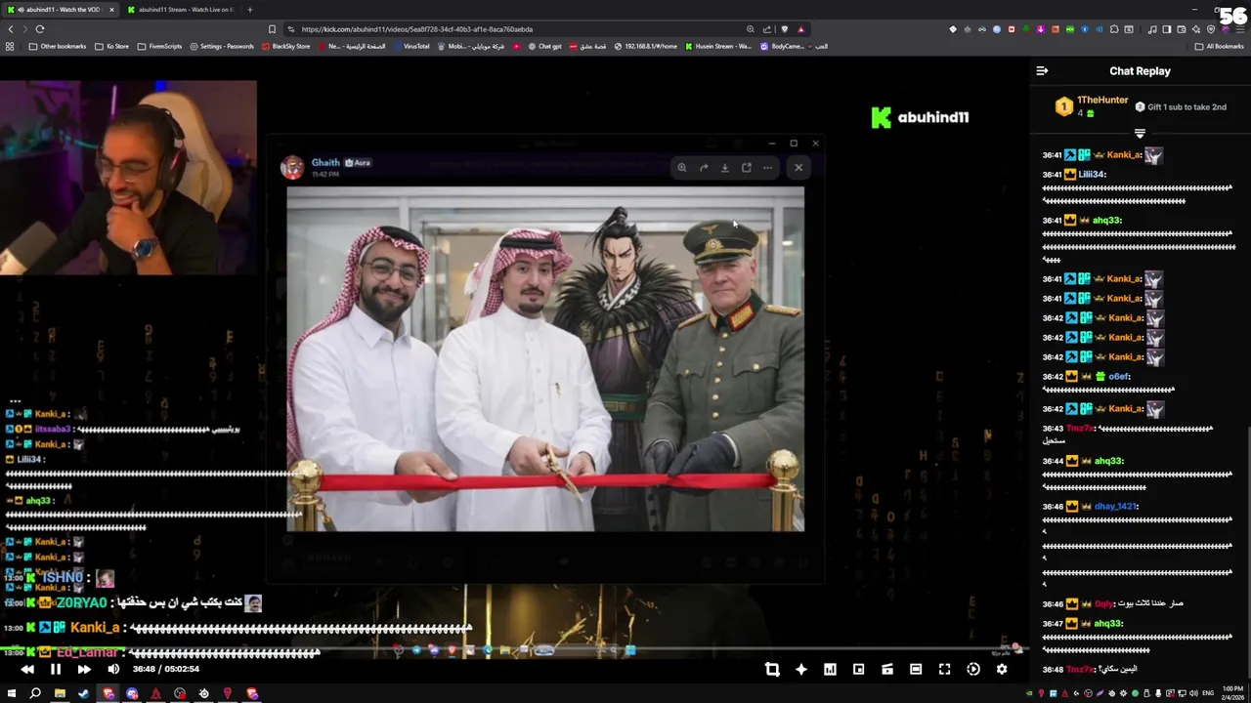Open the browser apps grid icon

[x=10, y=46]
